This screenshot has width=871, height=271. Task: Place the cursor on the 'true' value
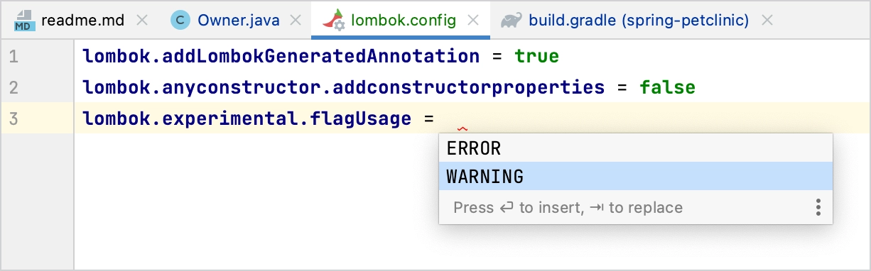tap(537, 56)
